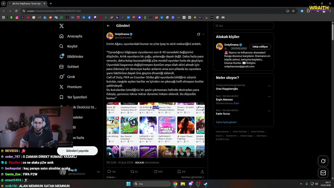
Task: Open the Google bookmark
Action: click(x=34, y=17)
